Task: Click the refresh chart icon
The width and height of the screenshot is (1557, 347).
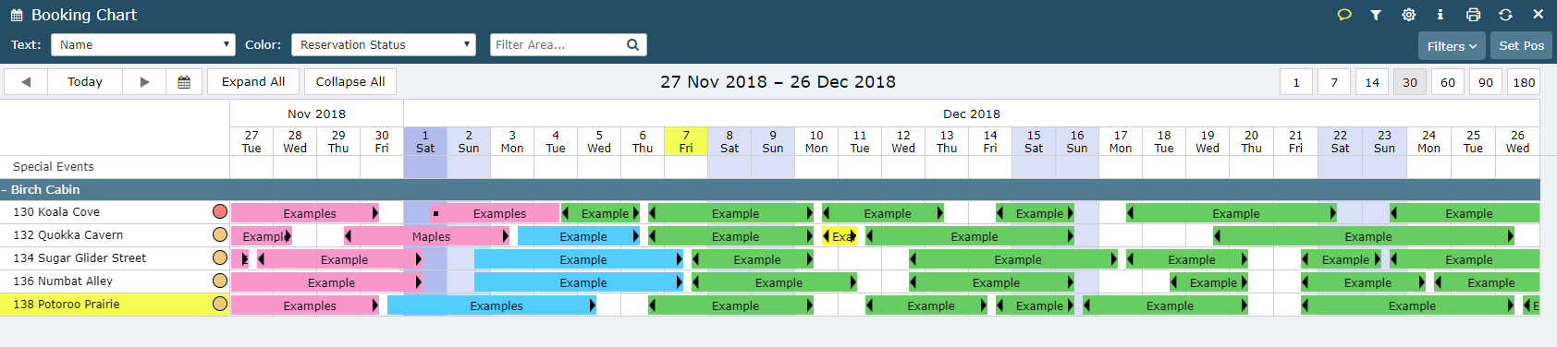Action: tap(1505, 15)
